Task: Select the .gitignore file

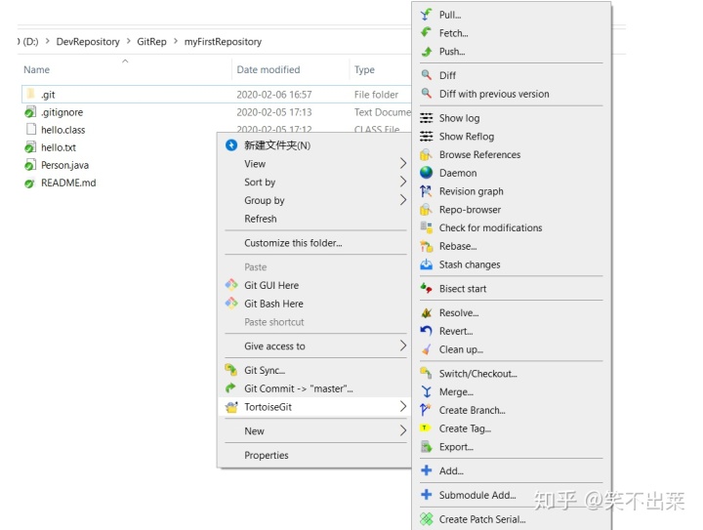Action: 62,112
